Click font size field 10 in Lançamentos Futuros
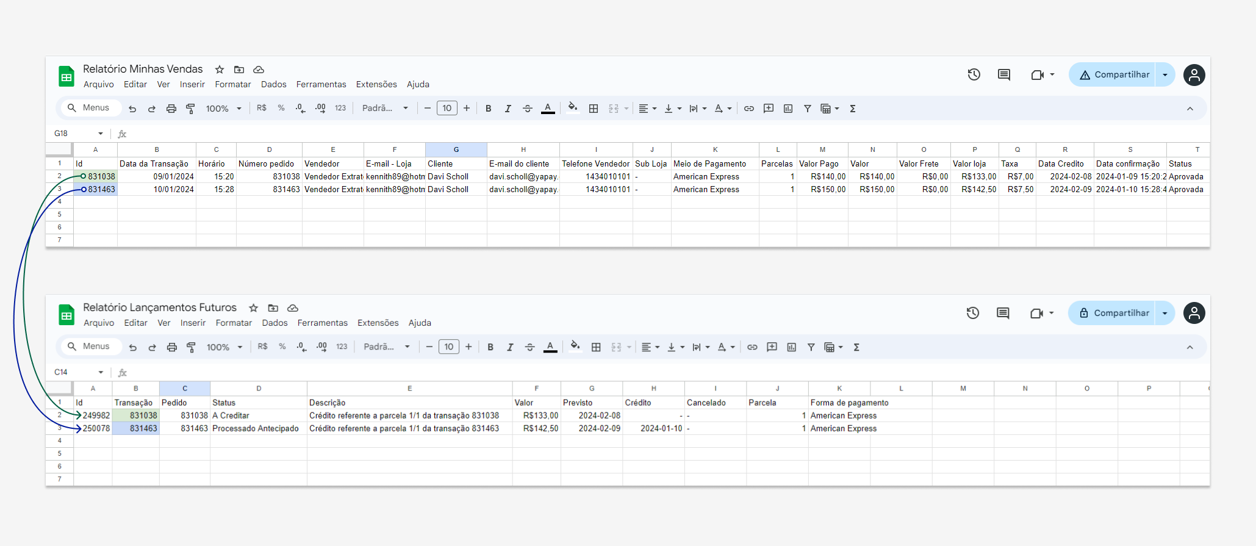1256x546 pixels. click(449, 347)
